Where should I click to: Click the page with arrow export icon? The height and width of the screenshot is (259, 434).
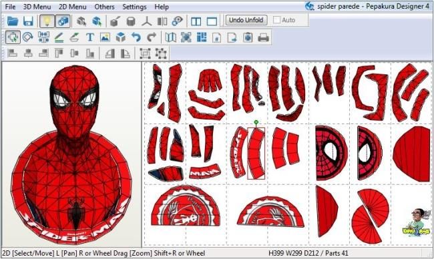(232, 37)
